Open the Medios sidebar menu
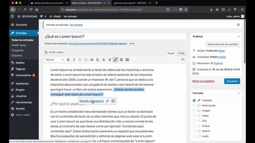 click(24, 63)
